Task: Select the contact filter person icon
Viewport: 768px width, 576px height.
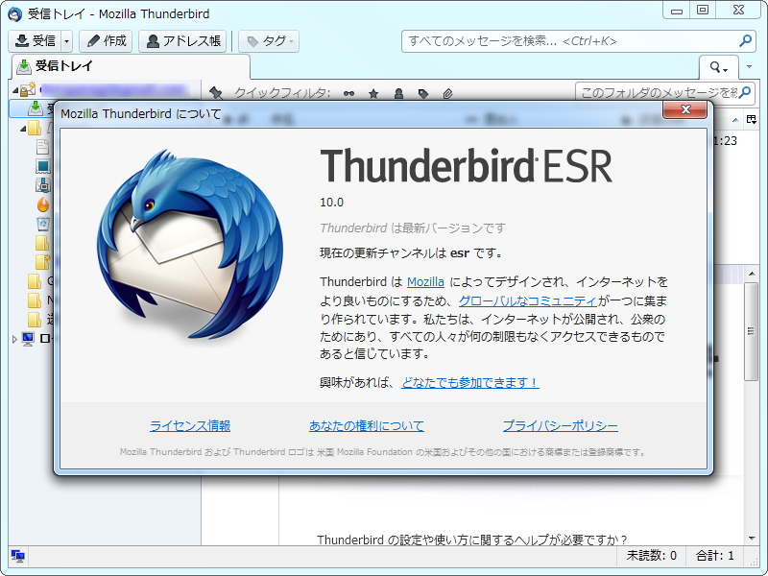Action: pos(399,93)
